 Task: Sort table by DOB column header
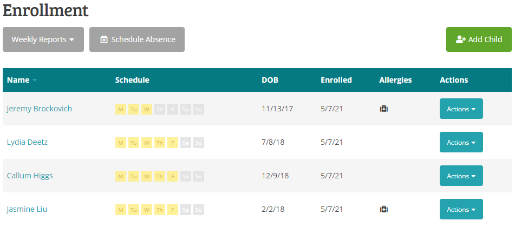[270, 80]
